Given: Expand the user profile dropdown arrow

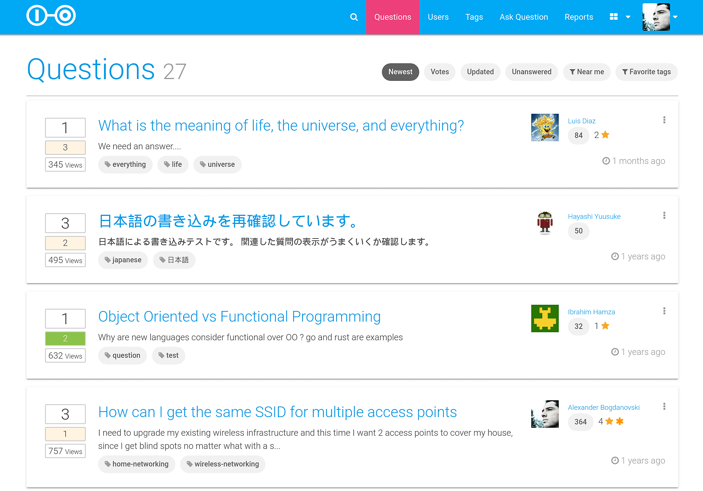Looking at the screenshot, I should 675,17.
